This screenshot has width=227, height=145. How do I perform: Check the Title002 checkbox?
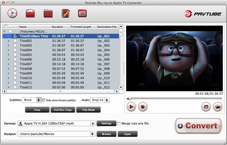click(x=15, y=41)
